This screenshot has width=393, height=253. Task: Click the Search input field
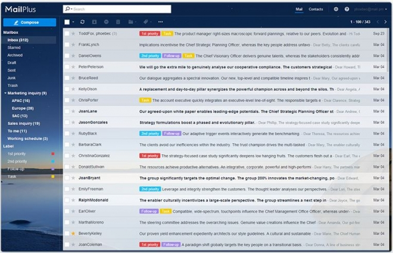click(119, 10)
